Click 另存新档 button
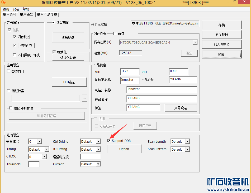251x193 pixels. coord(222,35)
